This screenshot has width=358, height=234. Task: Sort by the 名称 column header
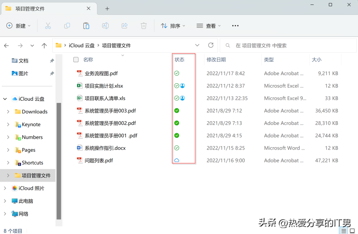[x=88, y=60]
